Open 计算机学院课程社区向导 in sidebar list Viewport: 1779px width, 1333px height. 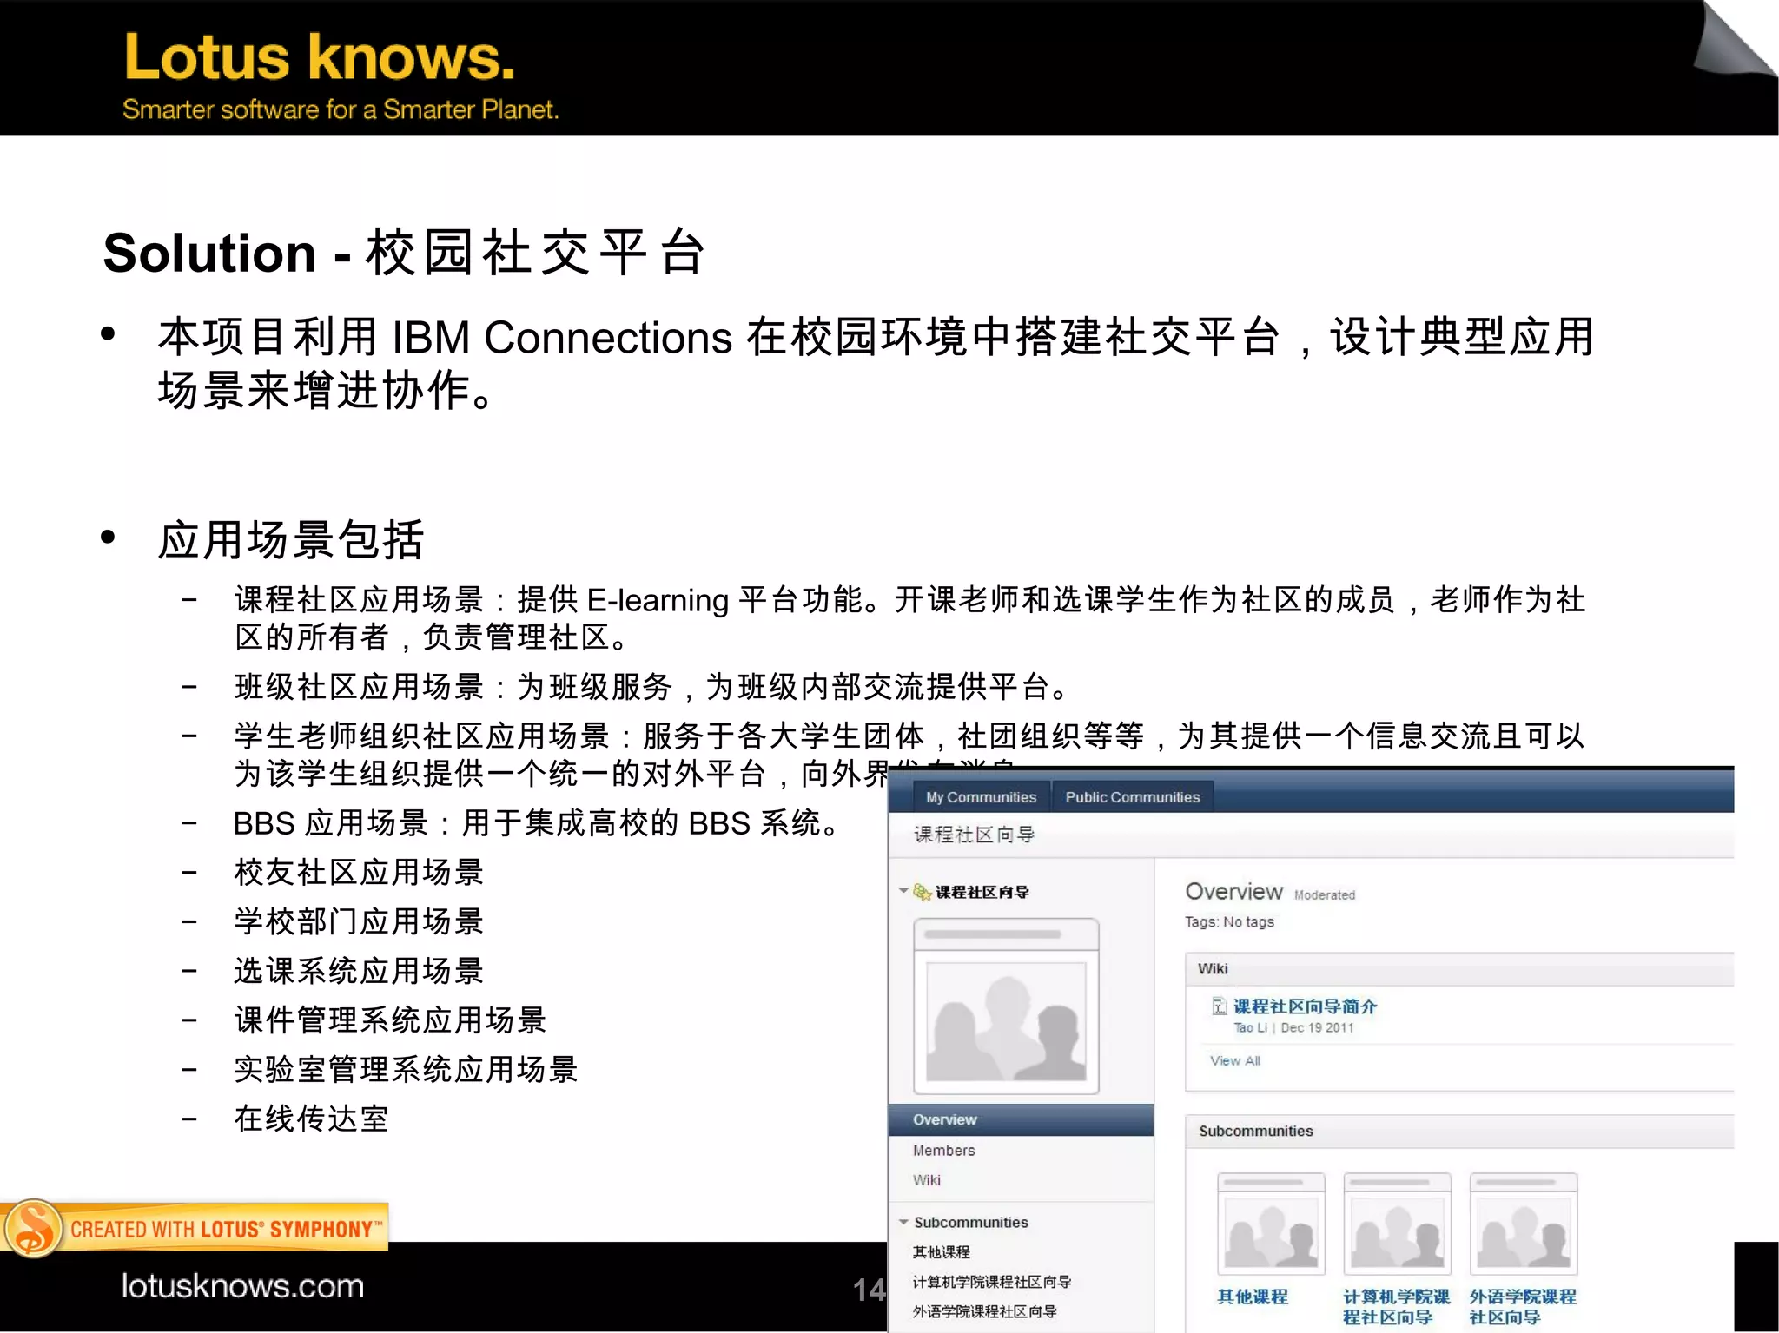992,1282
